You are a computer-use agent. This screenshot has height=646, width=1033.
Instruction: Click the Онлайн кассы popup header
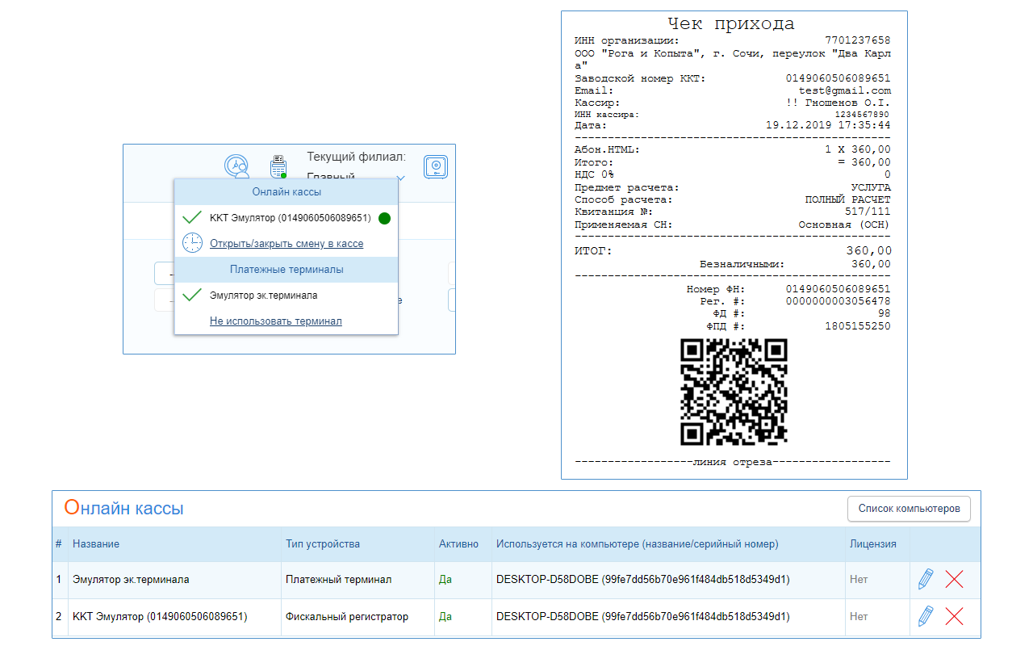pos(286,192)
